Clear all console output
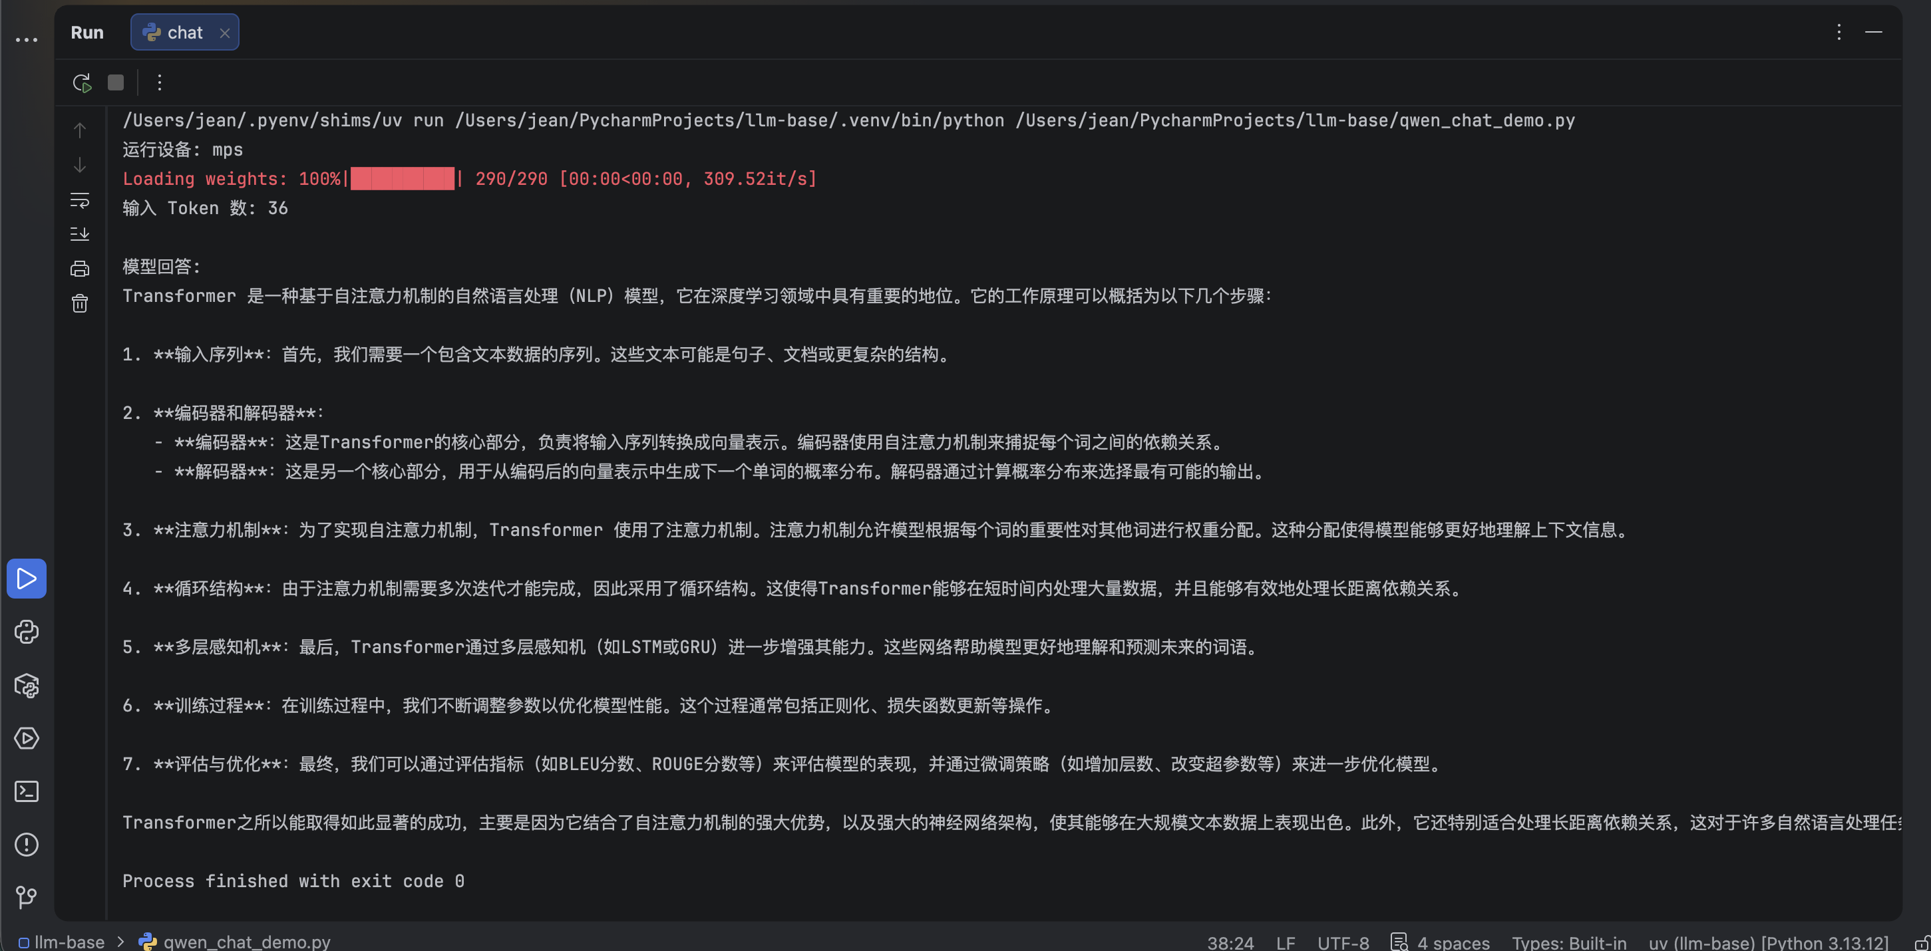The image size is (1931, 951). 79,303
